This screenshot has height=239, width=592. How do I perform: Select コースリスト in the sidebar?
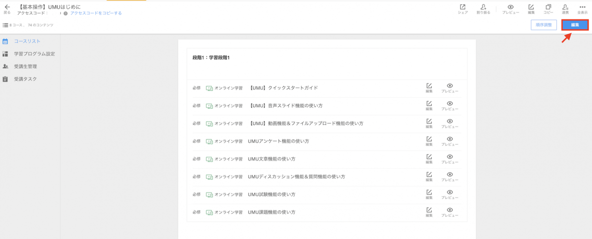(27, 41)
